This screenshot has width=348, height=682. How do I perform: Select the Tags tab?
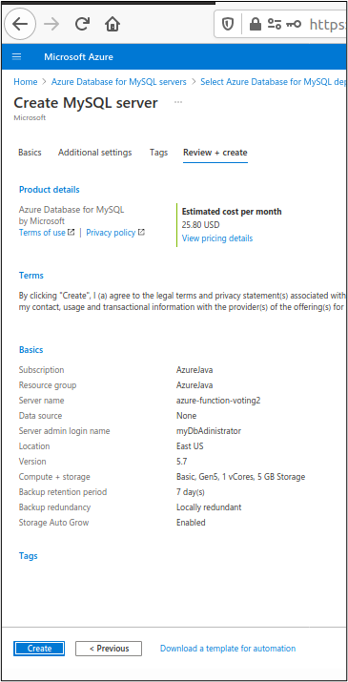(x=159, y=153)
